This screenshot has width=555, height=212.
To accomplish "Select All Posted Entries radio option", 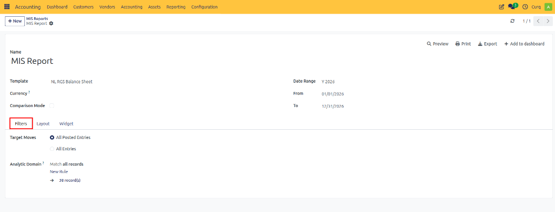I will [x=52, y=137].
